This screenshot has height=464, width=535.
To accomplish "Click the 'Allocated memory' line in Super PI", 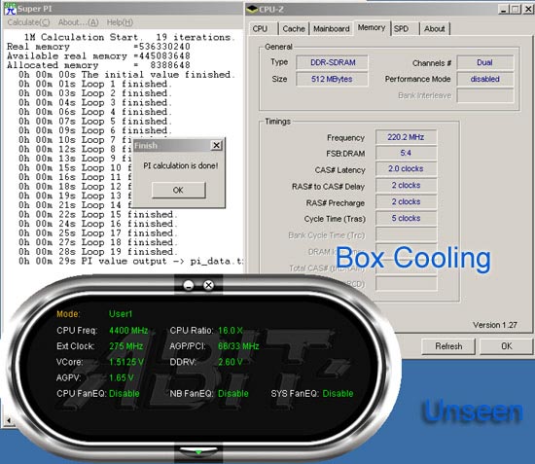I will (x=98, y=65).
